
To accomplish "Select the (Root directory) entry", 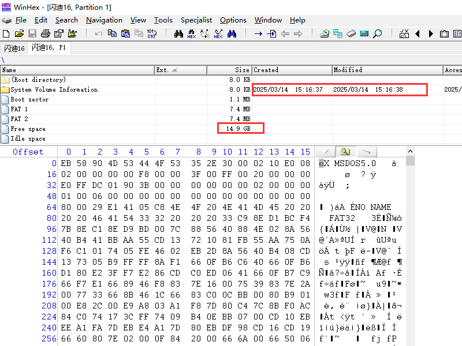I will [x=38, y=80].
